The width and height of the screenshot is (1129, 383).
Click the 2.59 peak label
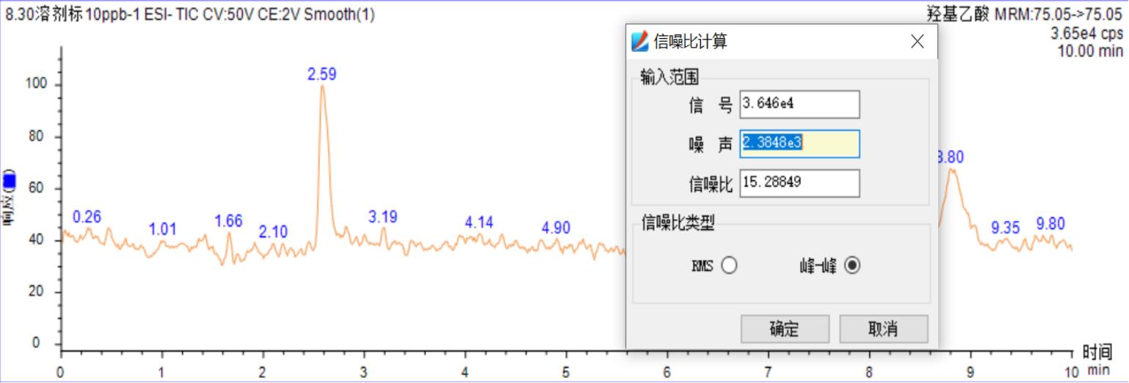coord(322,74)
